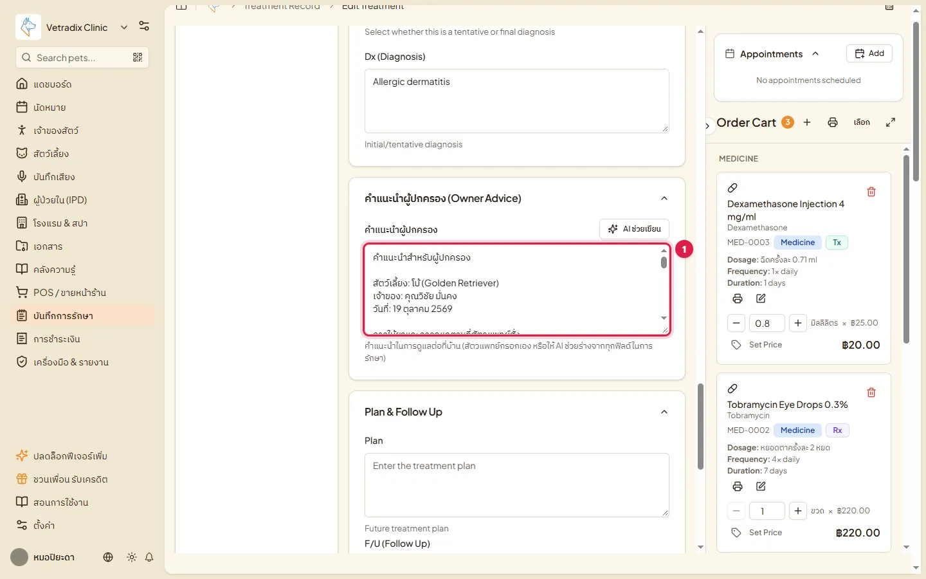Collapse the Order Cart side panel arrow
This screenshot has height=579, width=926.
(x=707, y=126)
